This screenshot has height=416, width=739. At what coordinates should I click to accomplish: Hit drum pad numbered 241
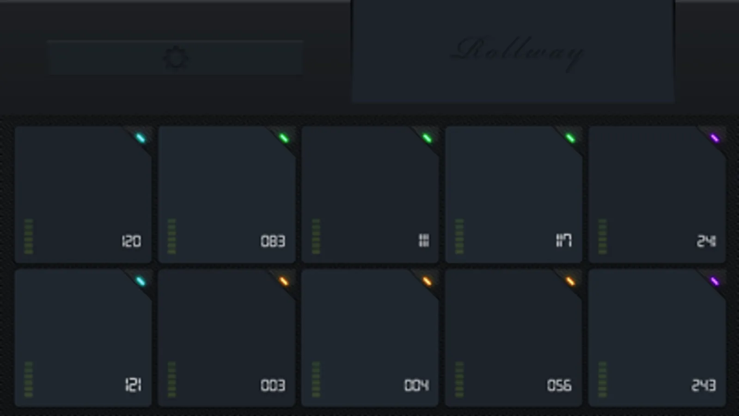tap(657, 195)
